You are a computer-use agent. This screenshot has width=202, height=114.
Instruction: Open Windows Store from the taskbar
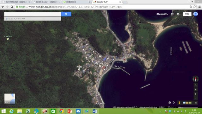pos(53,111)
